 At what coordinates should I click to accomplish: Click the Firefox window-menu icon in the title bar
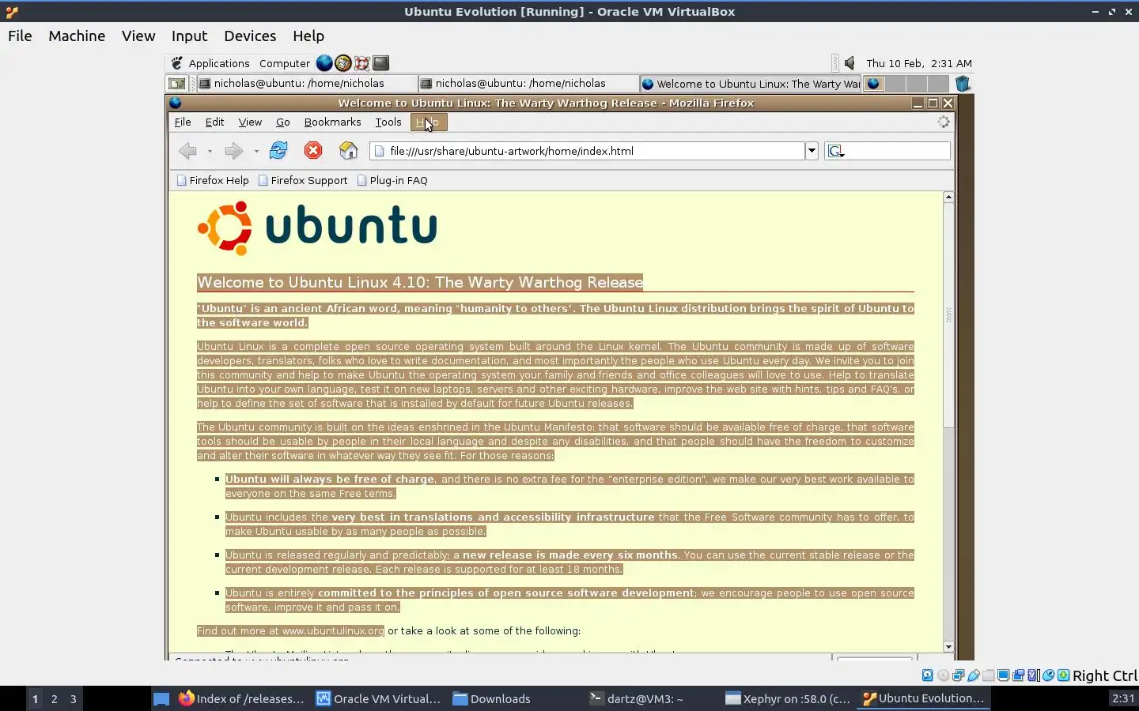tap(176, 103)
